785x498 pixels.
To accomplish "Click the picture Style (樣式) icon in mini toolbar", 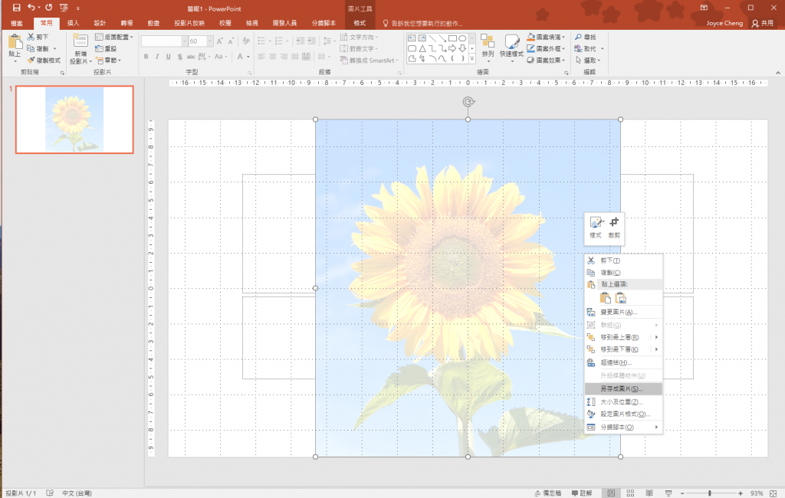I will tap(596, 224).
